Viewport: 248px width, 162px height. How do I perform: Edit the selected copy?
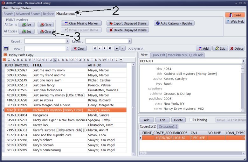tap(162, 120)
